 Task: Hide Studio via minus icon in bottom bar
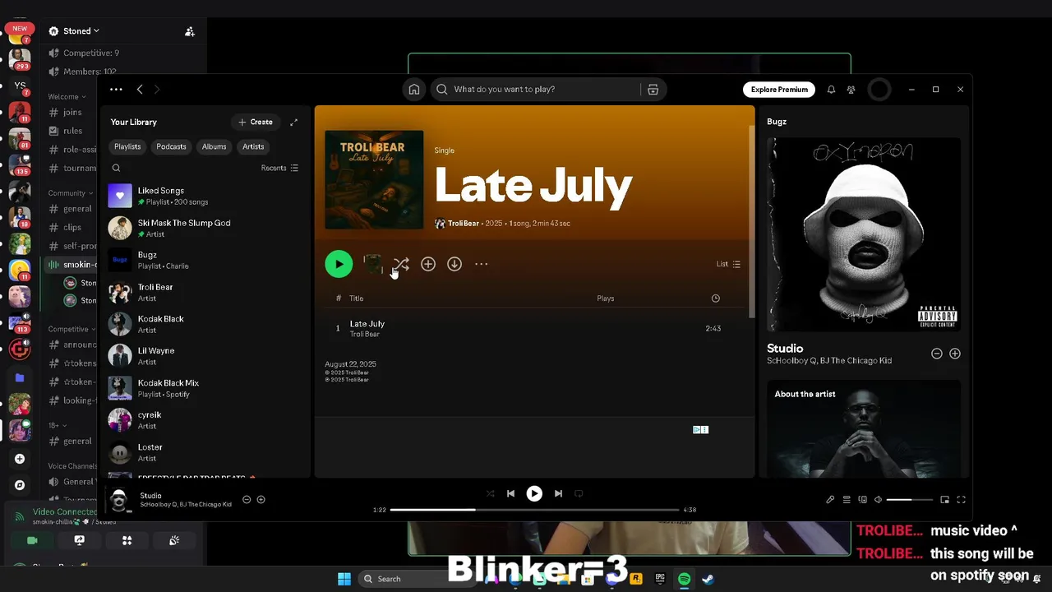[247, 499]
